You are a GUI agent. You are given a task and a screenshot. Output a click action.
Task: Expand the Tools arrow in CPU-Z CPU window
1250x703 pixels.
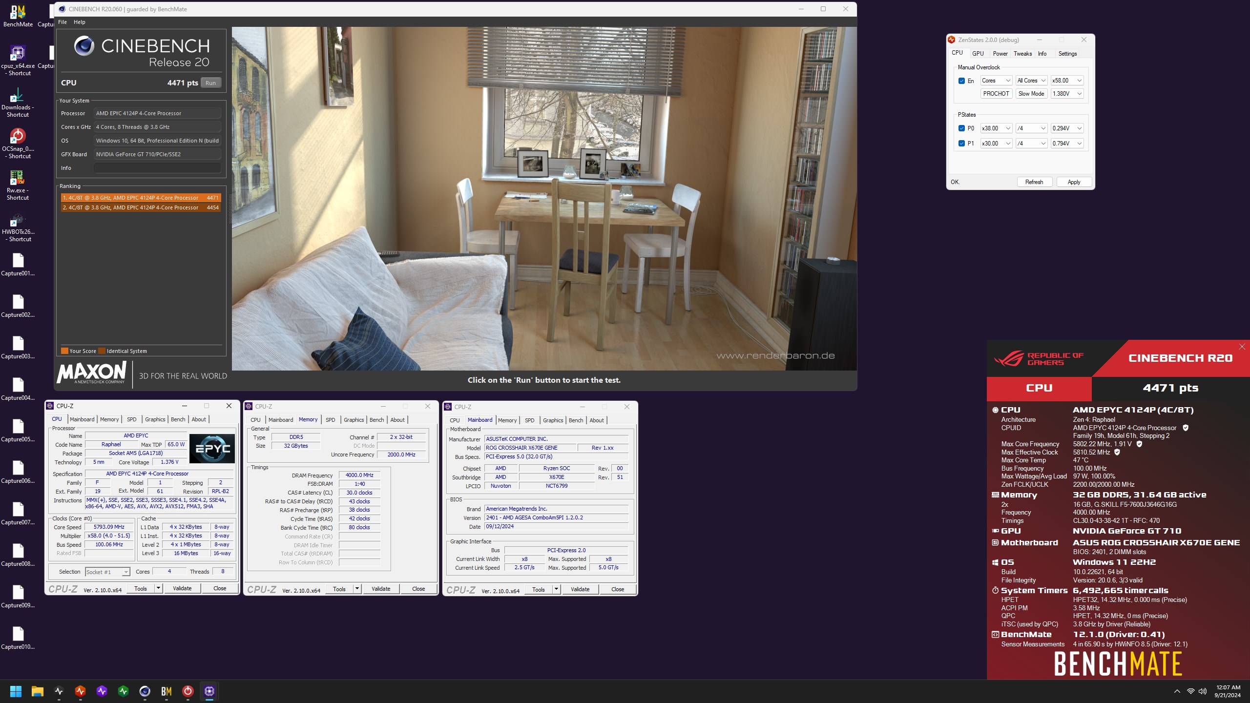point(158,588)
